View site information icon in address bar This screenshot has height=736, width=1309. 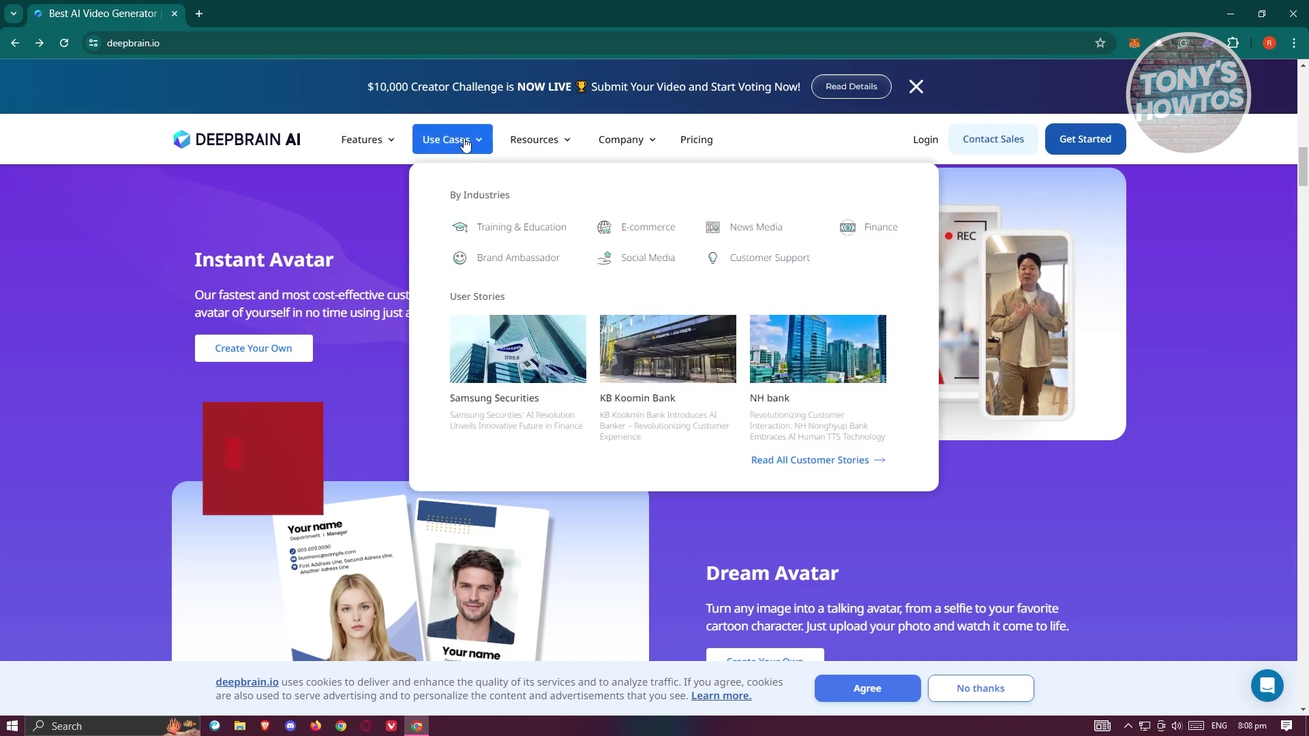(93, 43)
